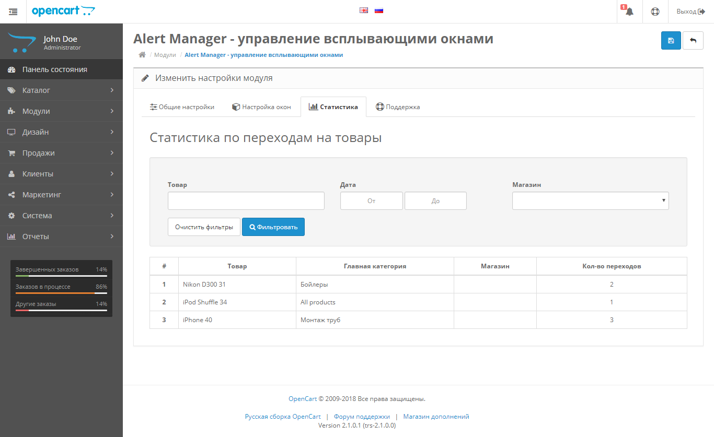The height and width of the screenshot is (437, 714).
Task: Open the Магазин dropdown filter
Action: (590, 200)
